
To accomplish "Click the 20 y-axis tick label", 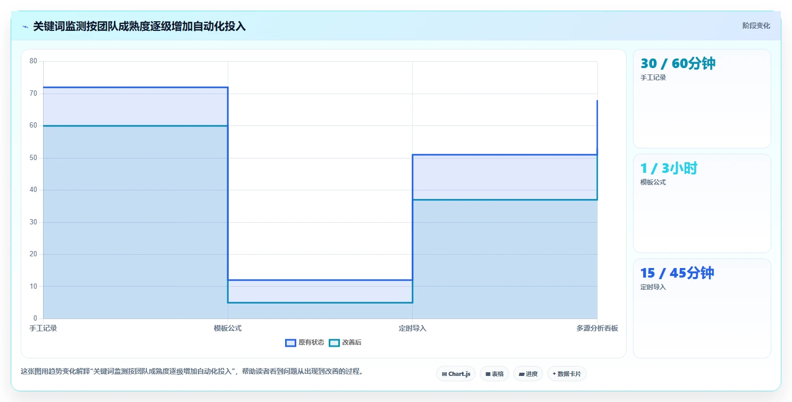I will click(33, 254).
